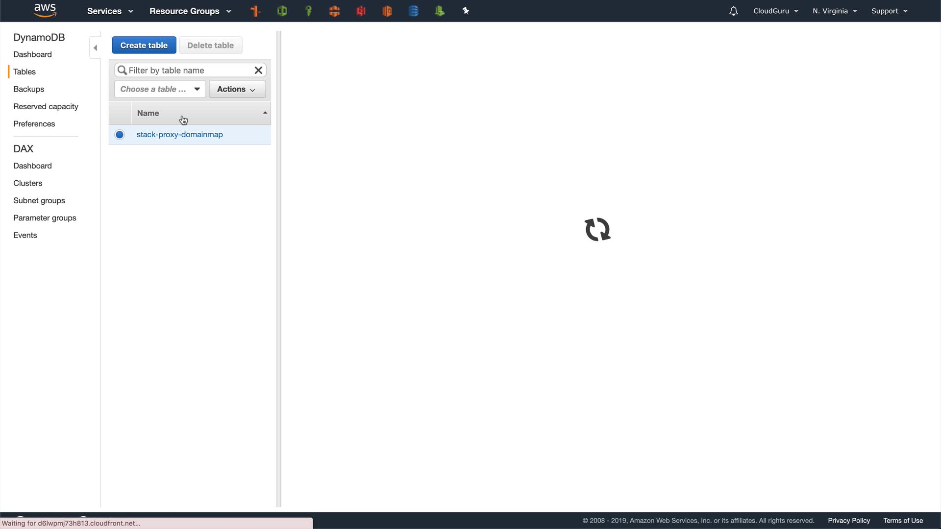Click the AWS logo home icon

(45, 10)
